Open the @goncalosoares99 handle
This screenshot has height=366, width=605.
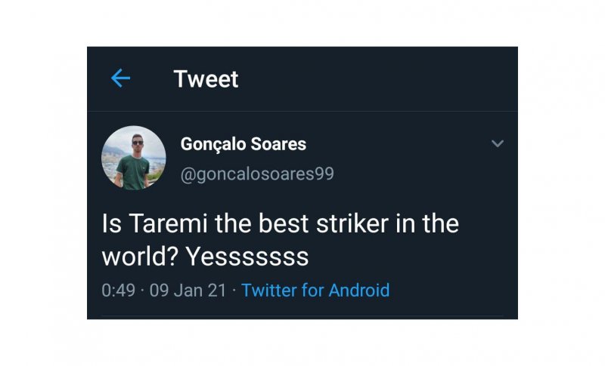click(257, 174)
